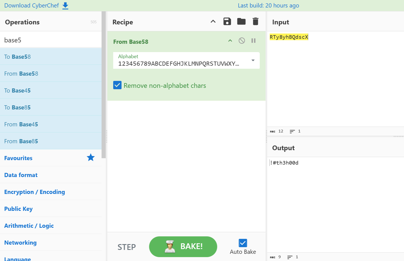
Task: Toggle the Auto Bake checkbox
Action: 243,243
